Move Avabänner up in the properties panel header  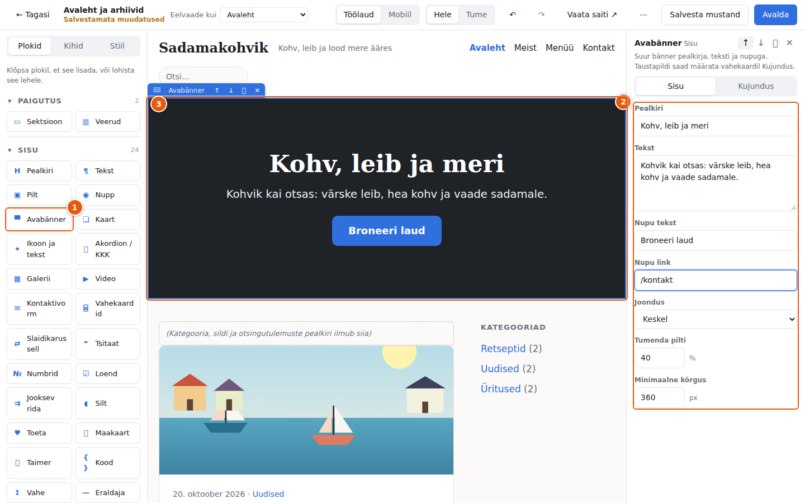tap(745, 42)
